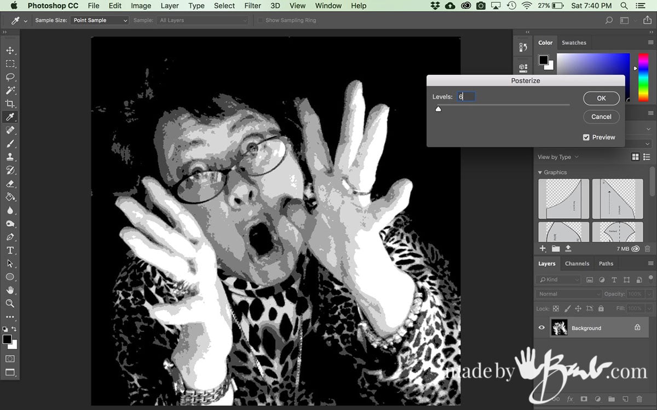This screenshot has width=657, height=410.
Task: Delete the layer with the trash icon
Action: pos(639,400)
